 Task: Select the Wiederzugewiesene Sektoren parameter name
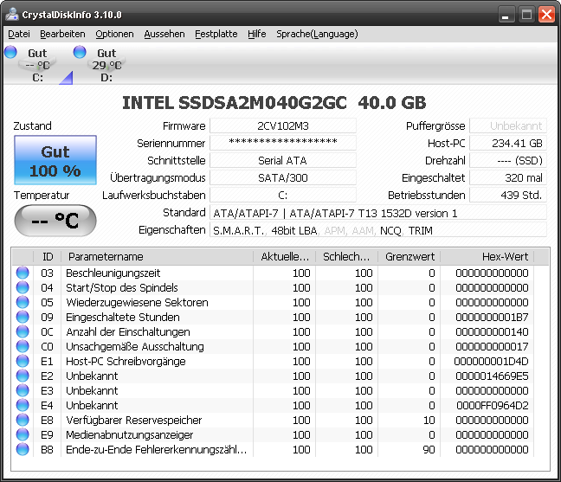137,303
